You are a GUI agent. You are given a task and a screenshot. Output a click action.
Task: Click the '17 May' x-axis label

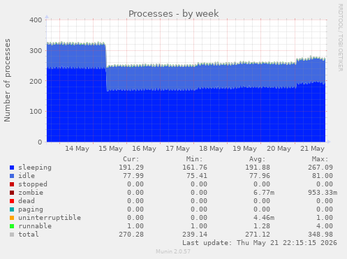(177, 149)
